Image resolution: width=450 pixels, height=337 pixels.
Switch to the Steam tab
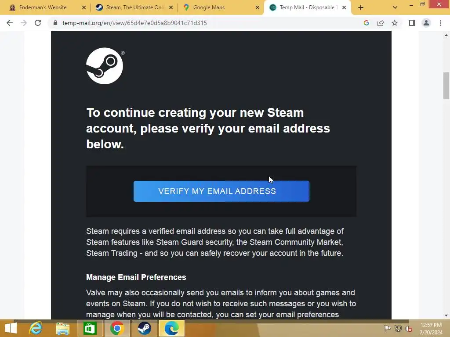point(134,7)
